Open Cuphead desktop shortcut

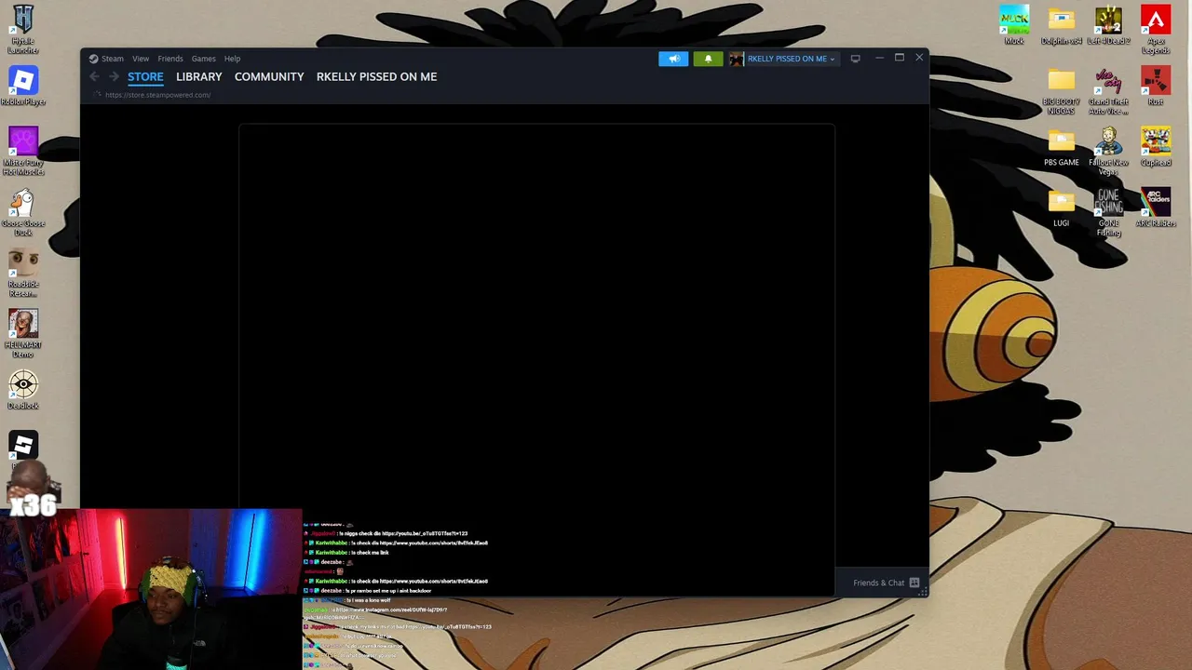[x=1156, y=147]
